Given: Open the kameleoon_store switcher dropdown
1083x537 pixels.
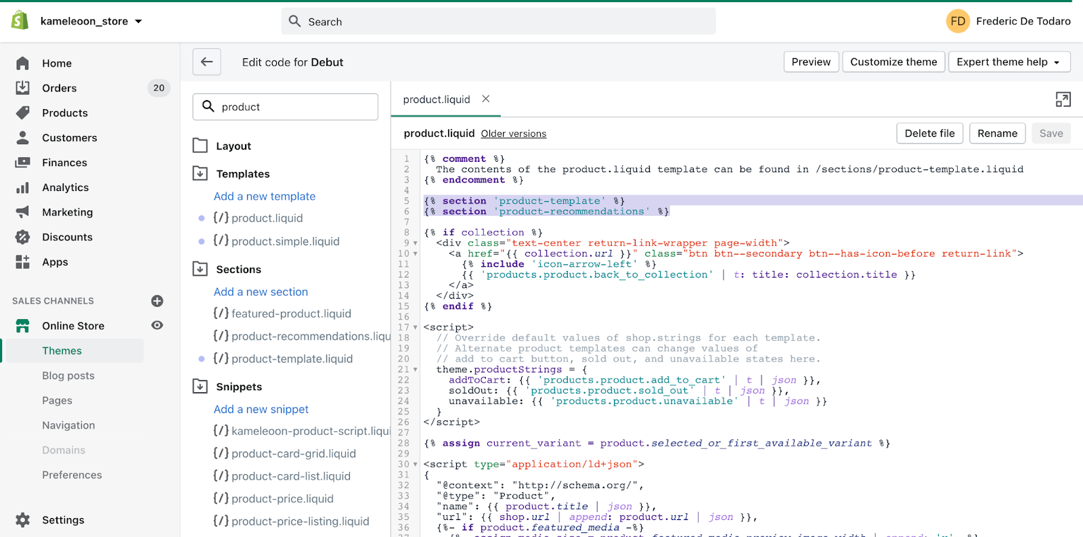Looking at the screenshot, I should pyautogui.click(x=91, y=21).
